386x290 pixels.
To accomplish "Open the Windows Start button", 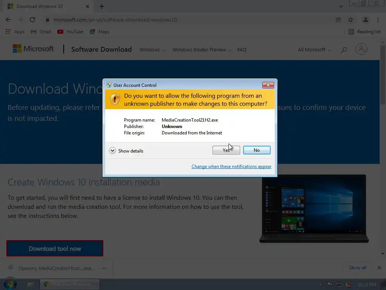I will coord(10,284).
